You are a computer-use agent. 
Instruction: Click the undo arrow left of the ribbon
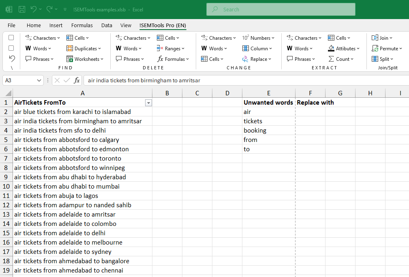12,59
